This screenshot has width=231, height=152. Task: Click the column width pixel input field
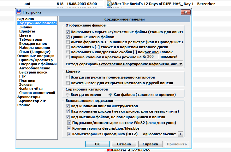(x=152, y=57)
